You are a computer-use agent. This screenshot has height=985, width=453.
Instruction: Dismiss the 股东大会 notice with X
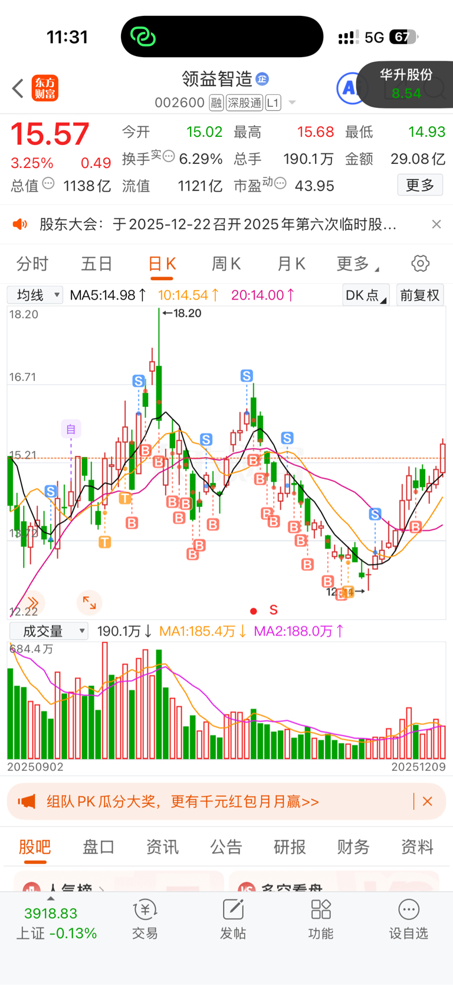tap(436, 224)
